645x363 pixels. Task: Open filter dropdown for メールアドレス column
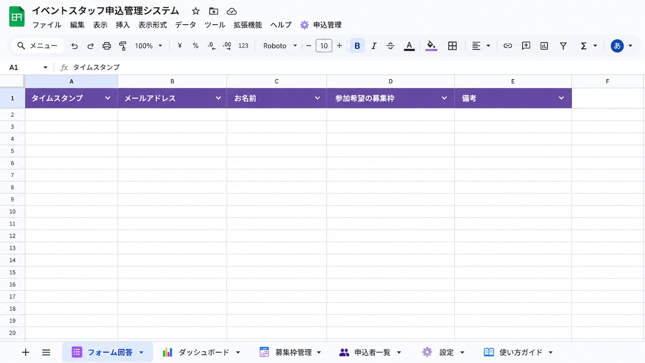click(218, 98)
